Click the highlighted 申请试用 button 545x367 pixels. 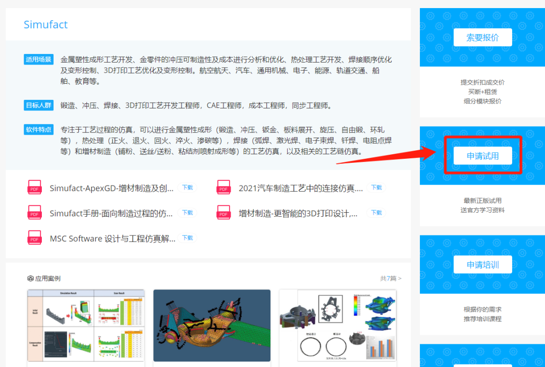(482, 156)
